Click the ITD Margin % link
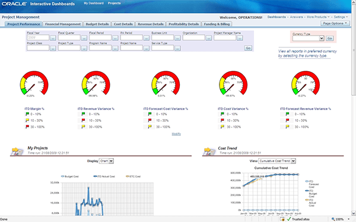Viewport: 356px width, 222px height. [x=34, y=109]
